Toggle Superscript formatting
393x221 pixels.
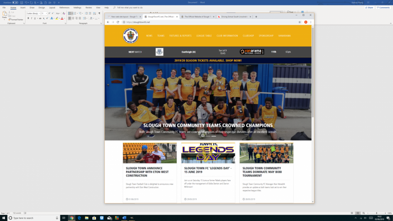pos(47,18)
